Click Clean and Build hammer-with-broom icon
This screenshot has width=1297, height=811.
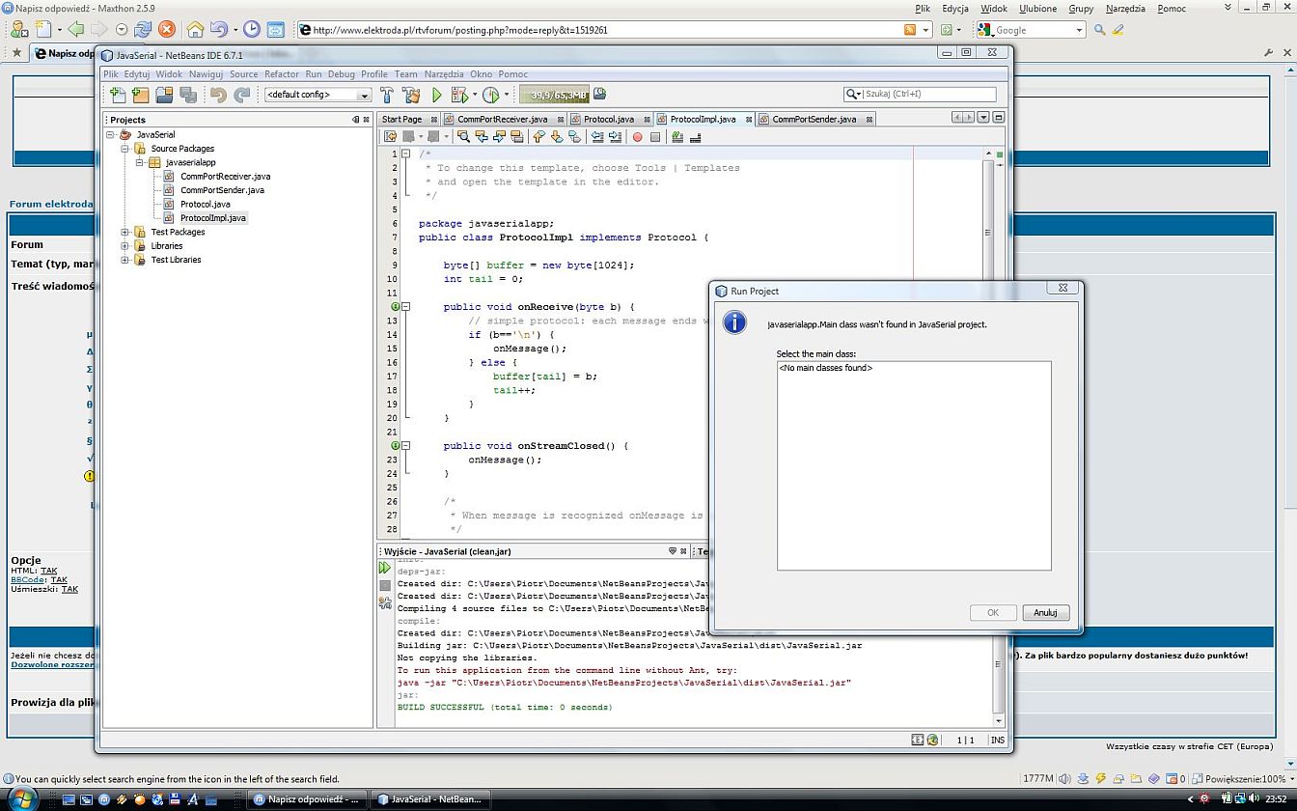(411, 95)
